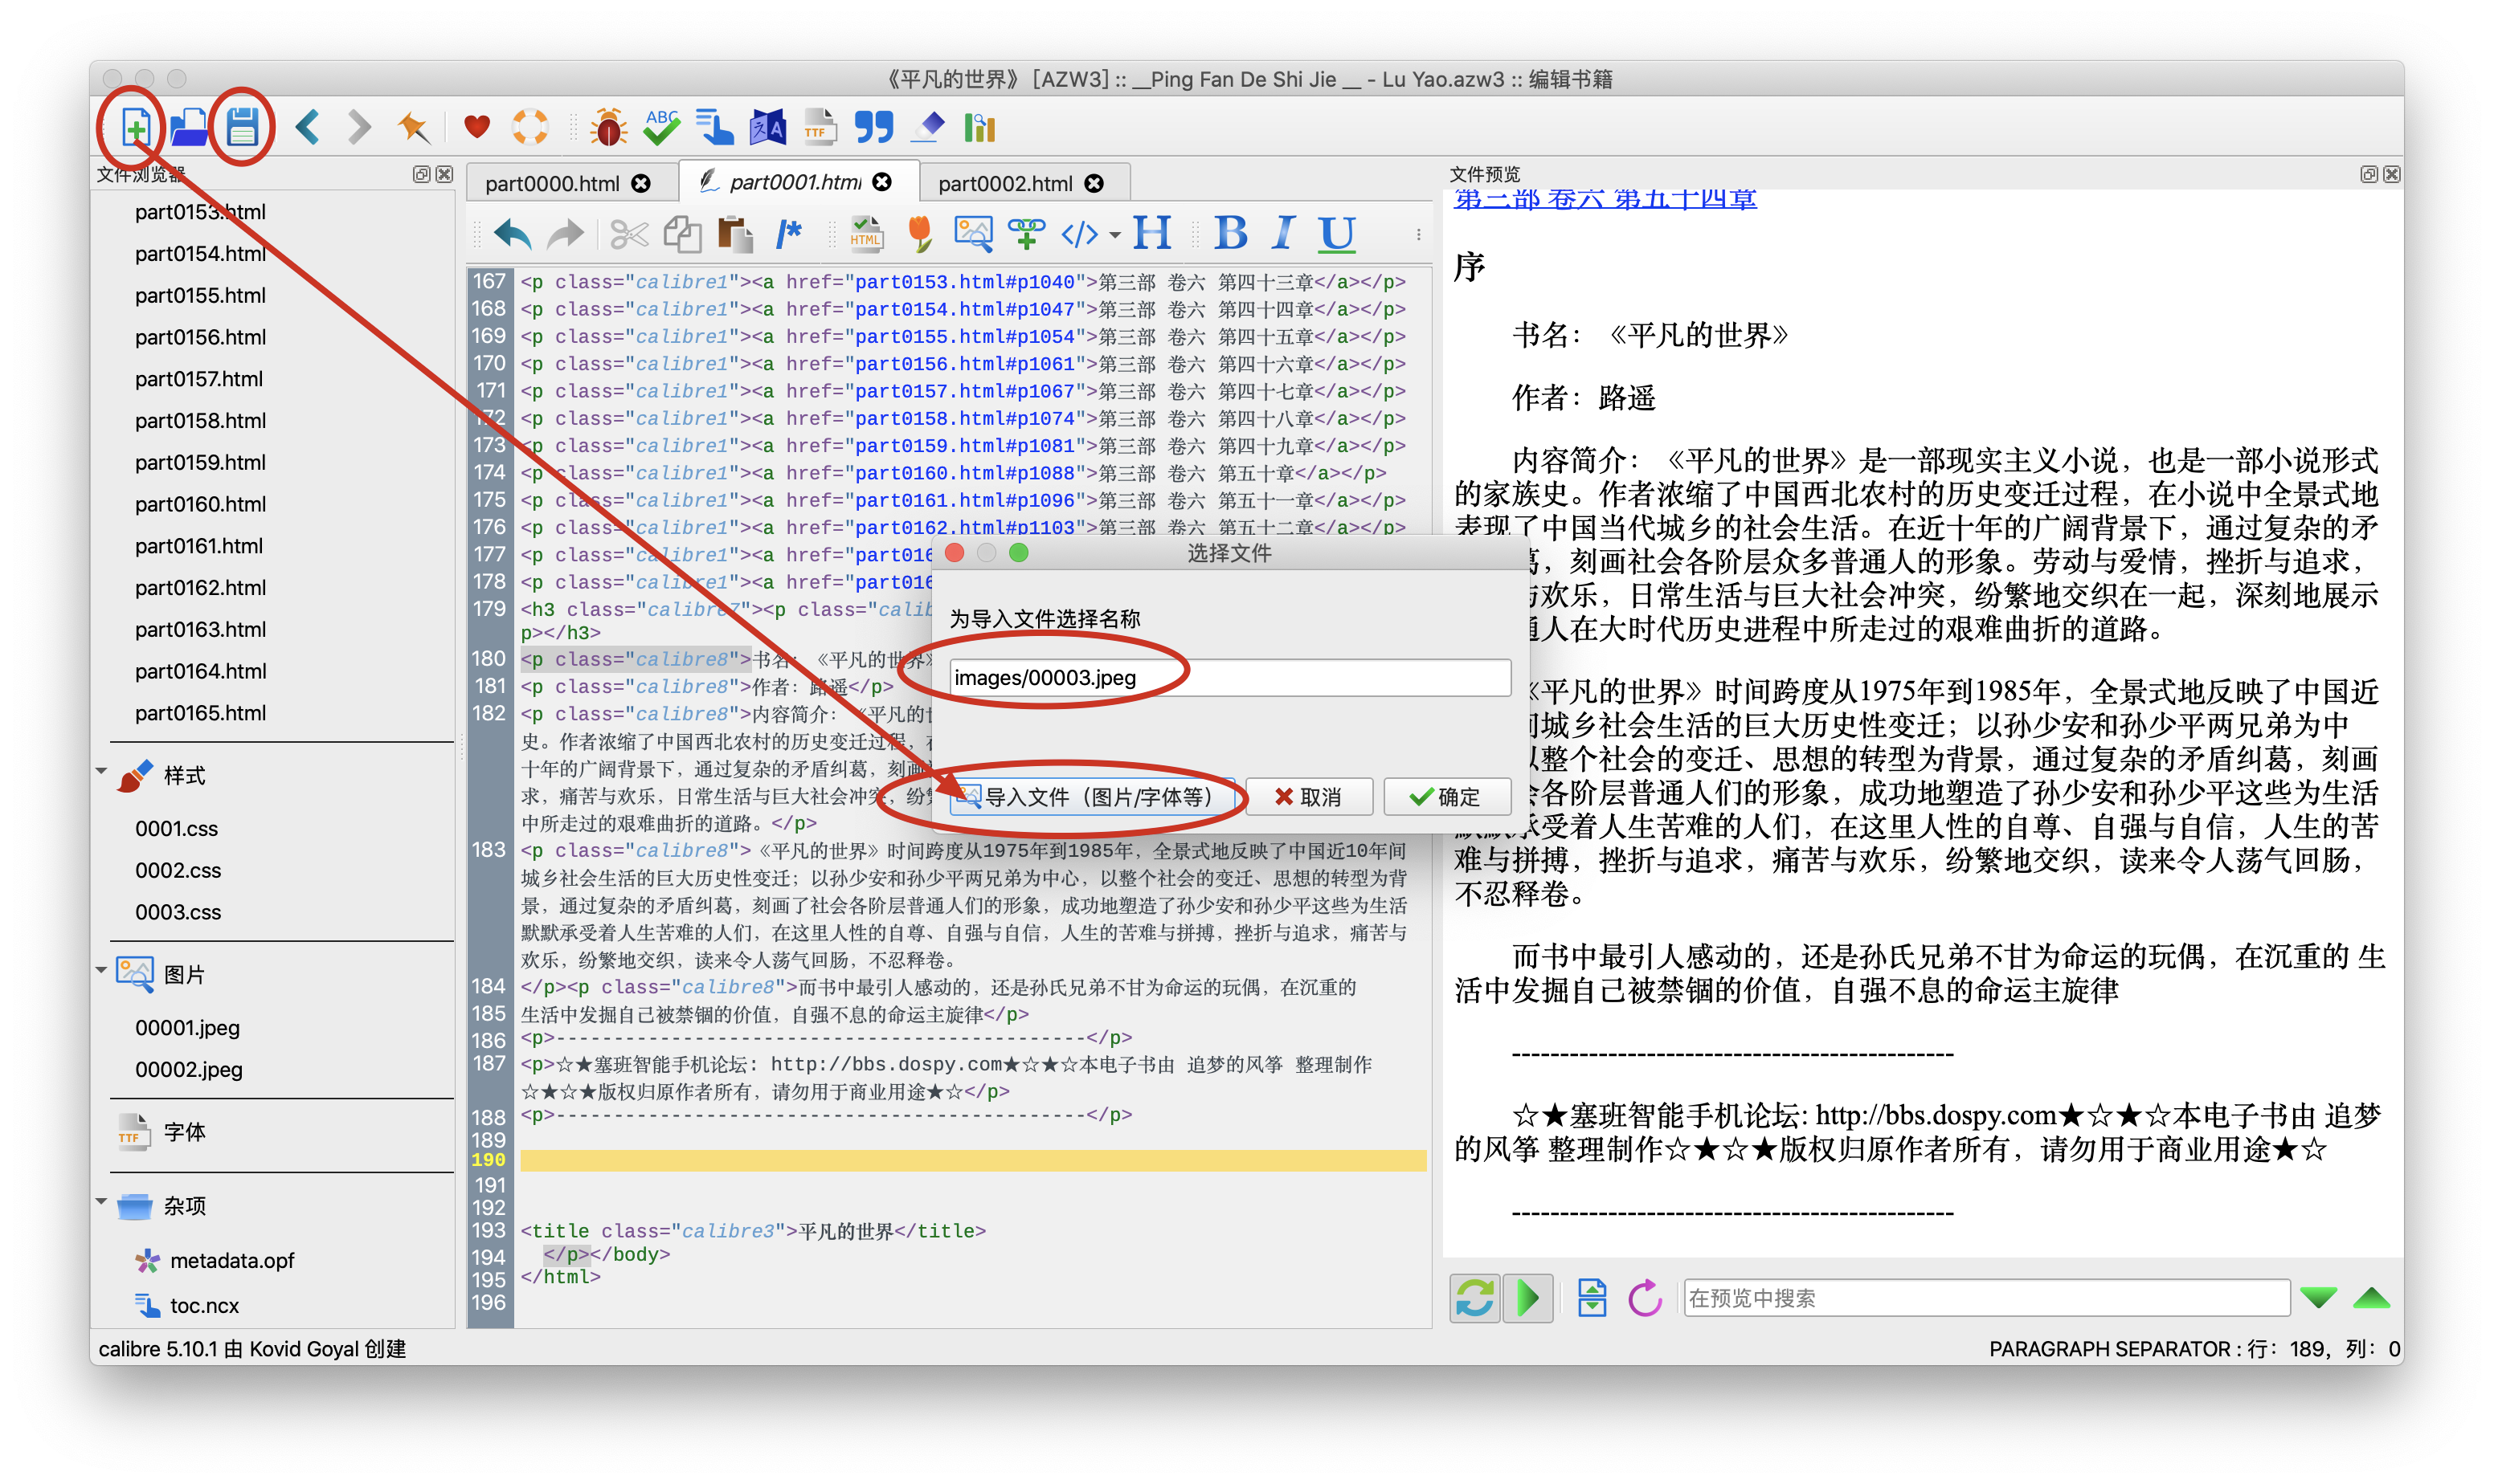Click the orange lifebuoy help icon
The image size is (2494, 1484).
[530, 127]
